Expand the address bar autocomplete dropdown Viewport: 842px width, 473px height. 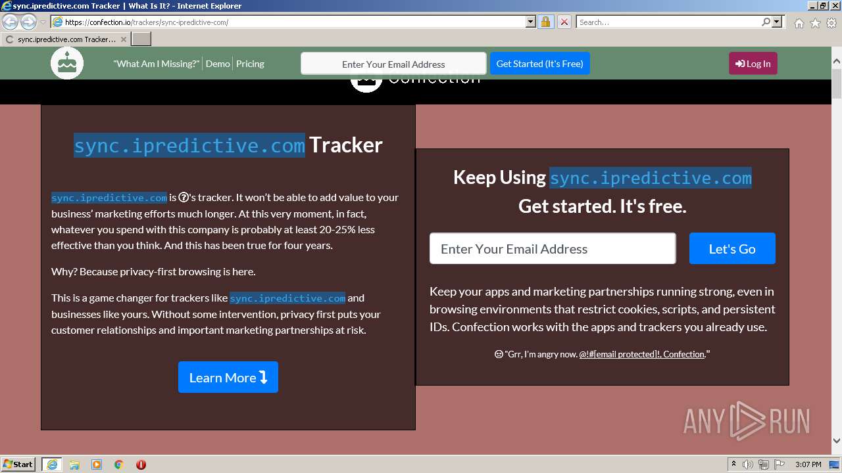(531, 22)
